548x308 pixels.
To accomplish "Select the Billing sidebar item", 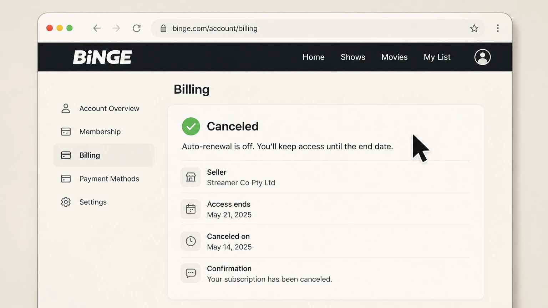I will pyautogui.click(x=104, y=155).
